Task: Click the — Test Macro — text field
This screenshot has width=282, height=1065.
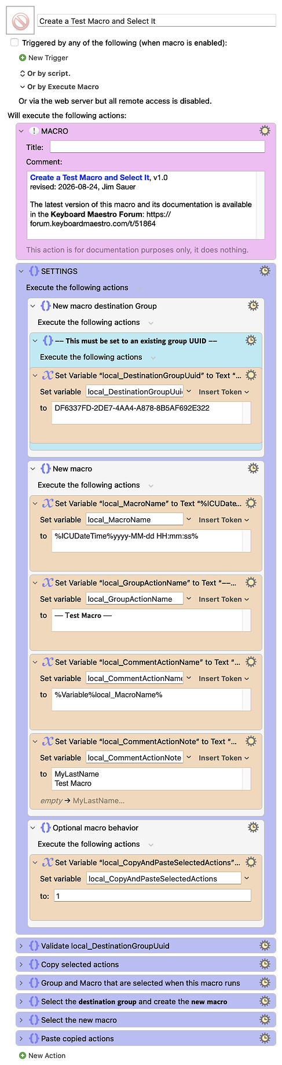Action: pyautogui.click(x=151, y=620)
